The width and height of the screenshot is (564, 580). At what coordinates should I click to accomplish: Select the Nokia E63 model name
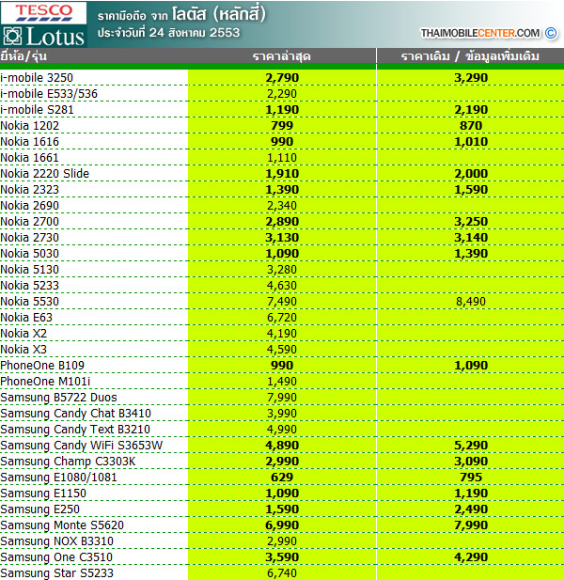26,318
